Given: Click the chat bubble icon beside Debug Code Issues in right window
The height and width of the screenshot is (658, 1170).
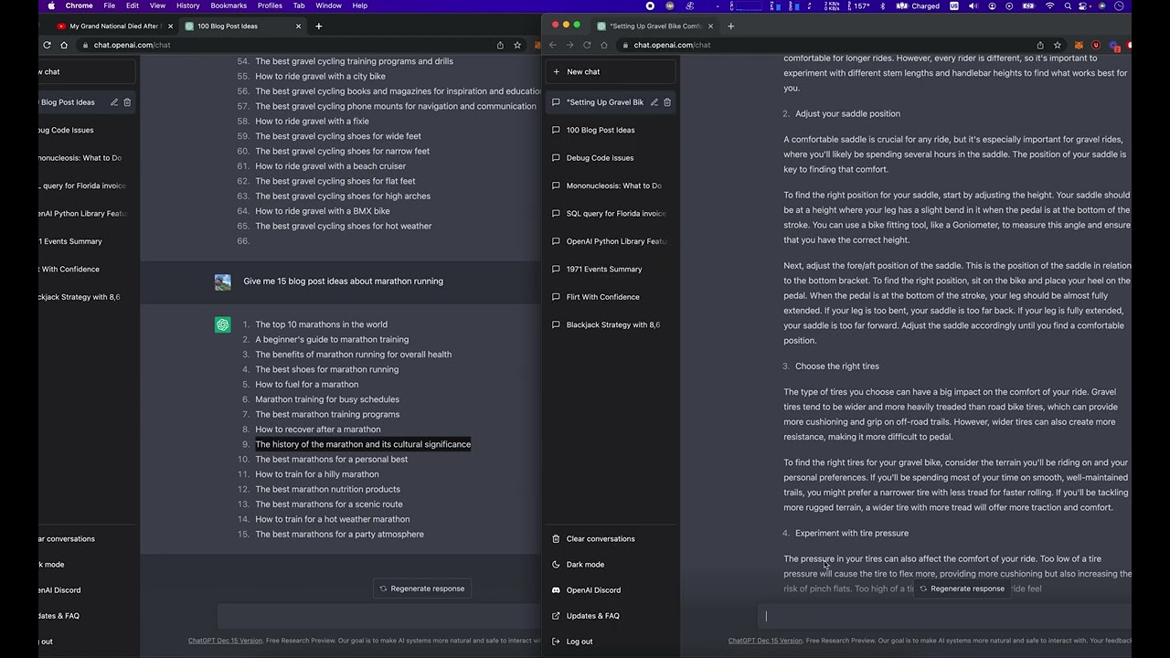Looking at the screenshot, I should tap(556, 158).
